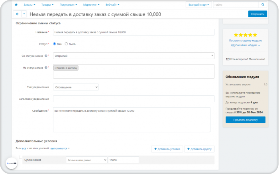Click help icon for На статус заказа
Image resolution: width=279 pixels, height=174 pixels.
point(46,68)
